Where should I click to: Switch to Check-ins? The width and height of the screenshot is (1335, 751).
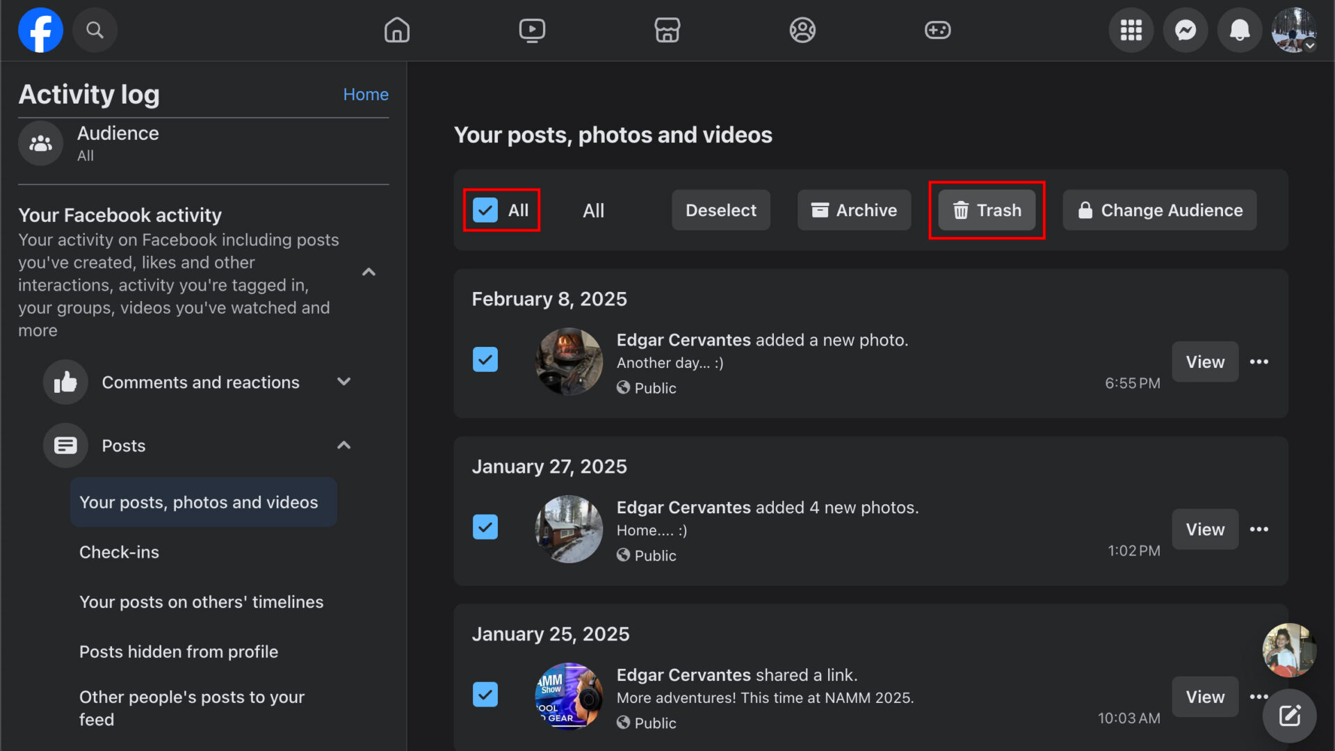(x=119, y=551)
